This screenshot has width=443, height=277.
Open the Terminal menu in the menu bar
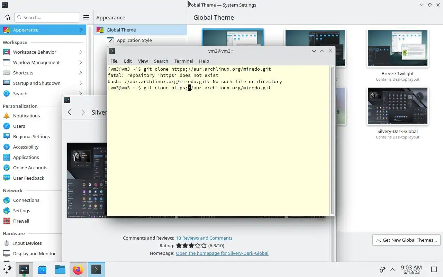(x=183, y=61)
